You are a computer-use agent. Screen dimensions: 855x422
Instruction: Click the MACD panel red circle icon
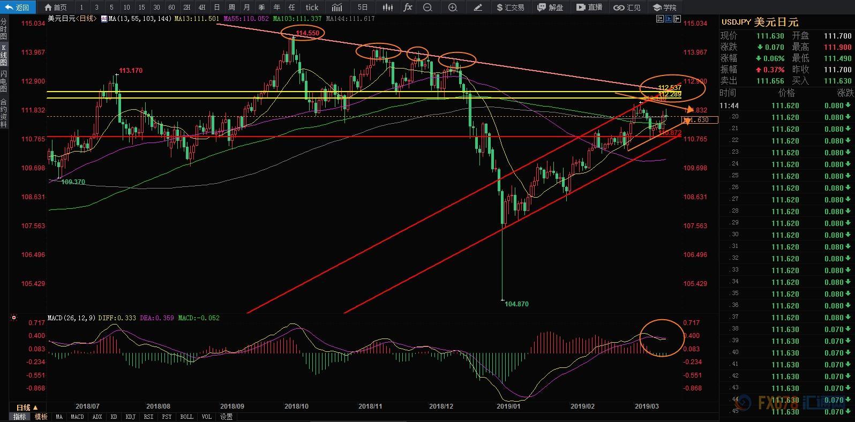tap(14, 318)
